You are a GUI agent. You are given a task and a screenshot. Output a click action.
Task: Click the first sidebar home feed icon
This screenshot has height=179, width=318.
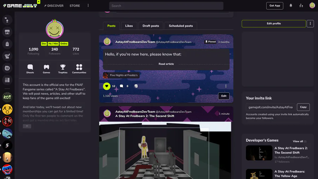(7, 20)
